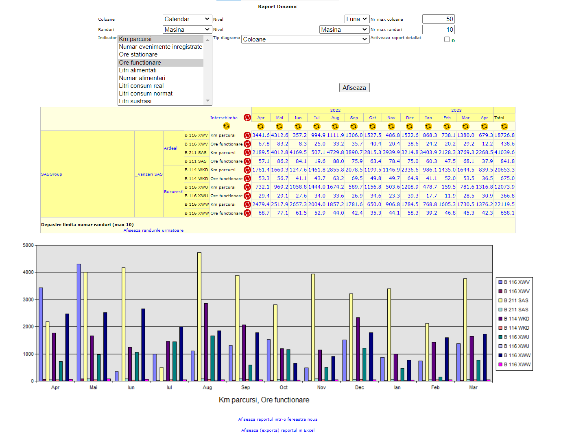
Task: Click the Afiseaza (exporta) raportul in Excel link
Action: coord(278,430)
